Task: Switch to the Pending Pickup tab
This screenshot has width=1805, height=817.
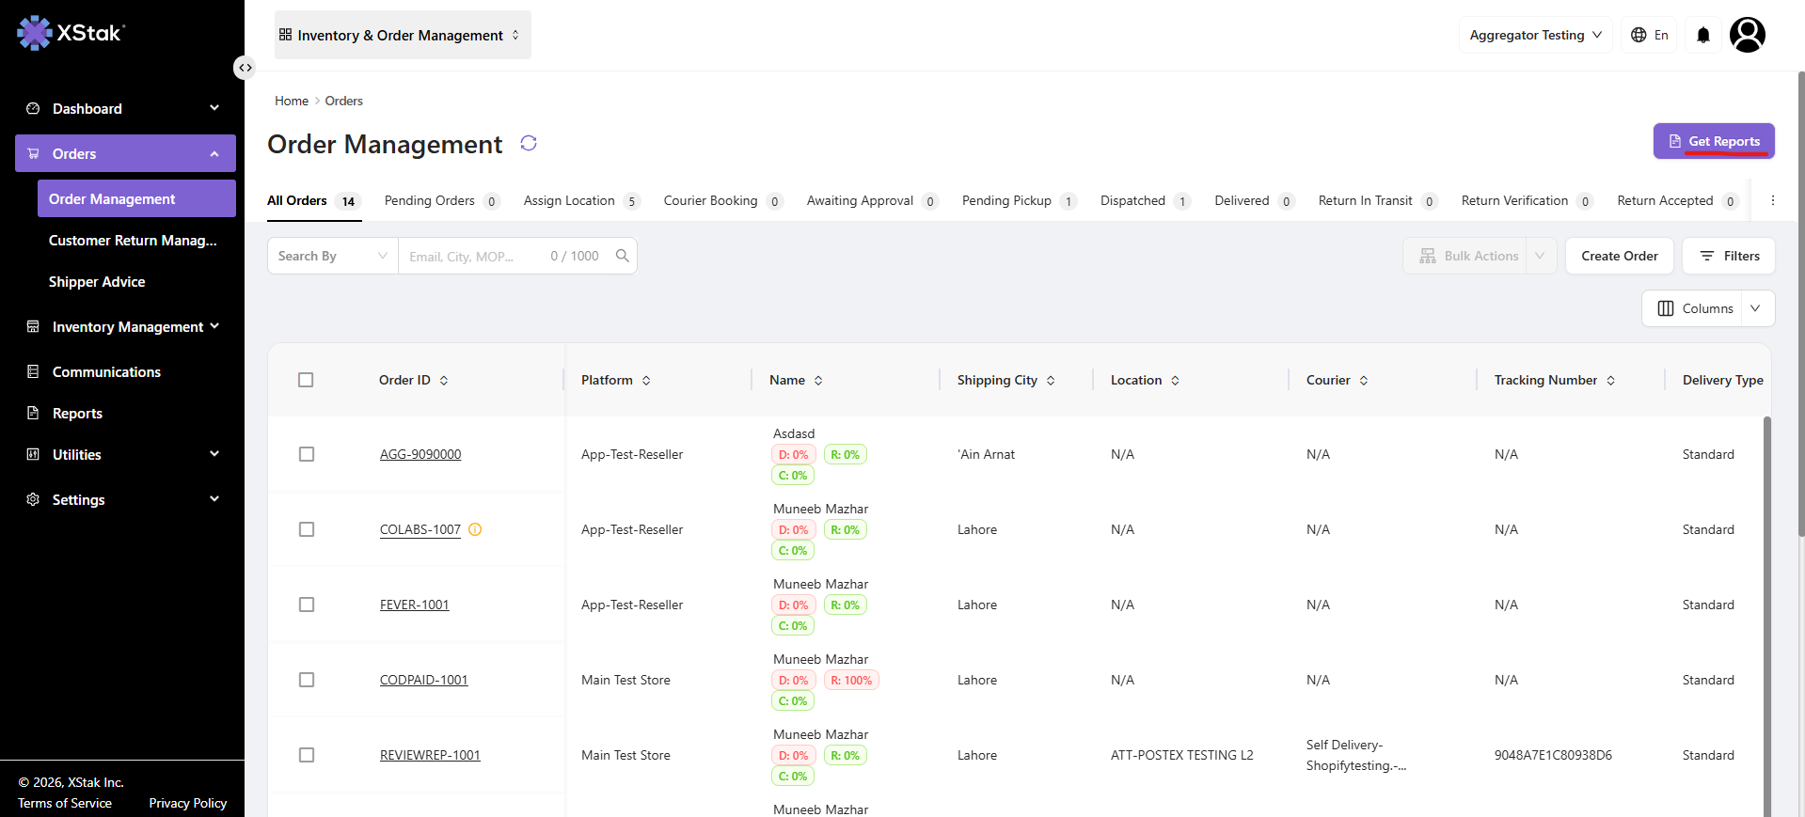Action: pyautogui.click(x=1019, y=200)
